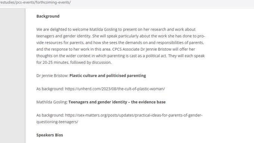254x143 pixels.
Task: Click the name 'Matilda Gosling' in the paragraph
Action: [x=103, y=29]
